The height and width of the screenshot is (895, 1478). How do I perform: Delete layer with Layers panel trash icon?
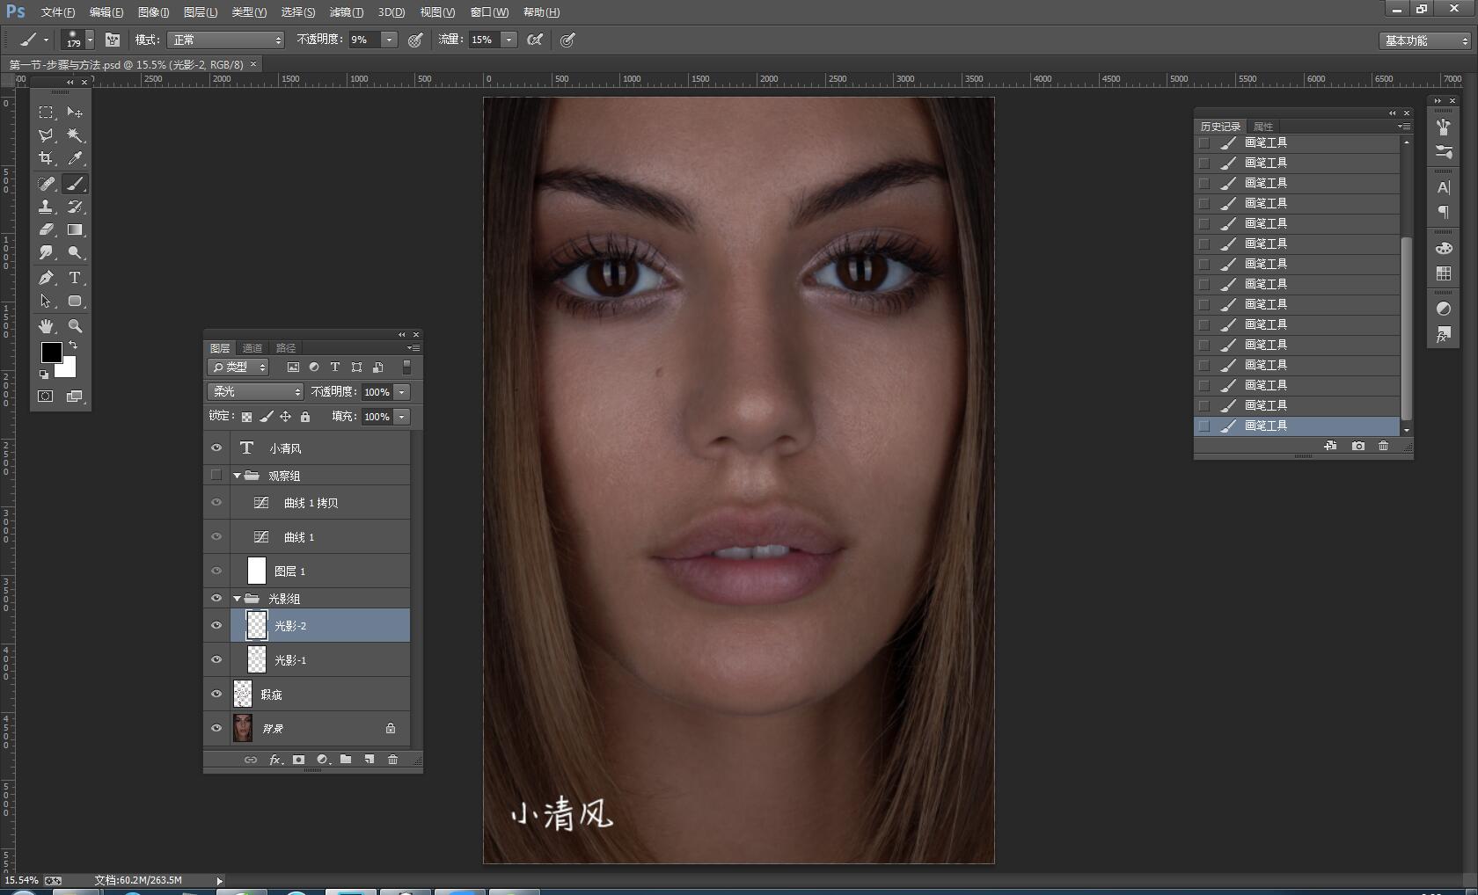(x=393, y=760)
